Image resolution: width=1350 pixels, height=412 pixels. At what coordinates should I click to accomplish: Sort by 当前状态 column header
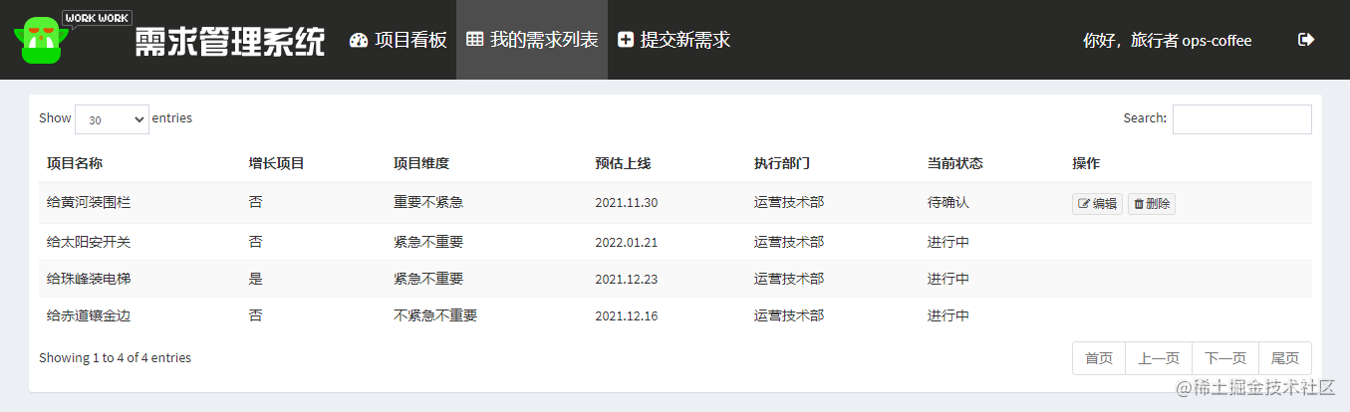point(955,163)
